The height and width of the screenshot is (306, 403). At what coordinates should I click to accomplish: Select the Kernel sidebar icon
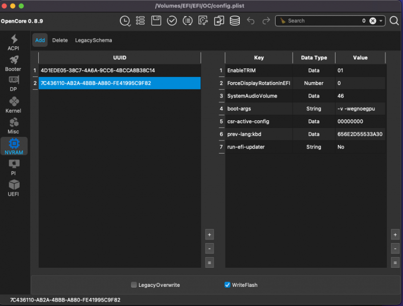pos(14,104)
